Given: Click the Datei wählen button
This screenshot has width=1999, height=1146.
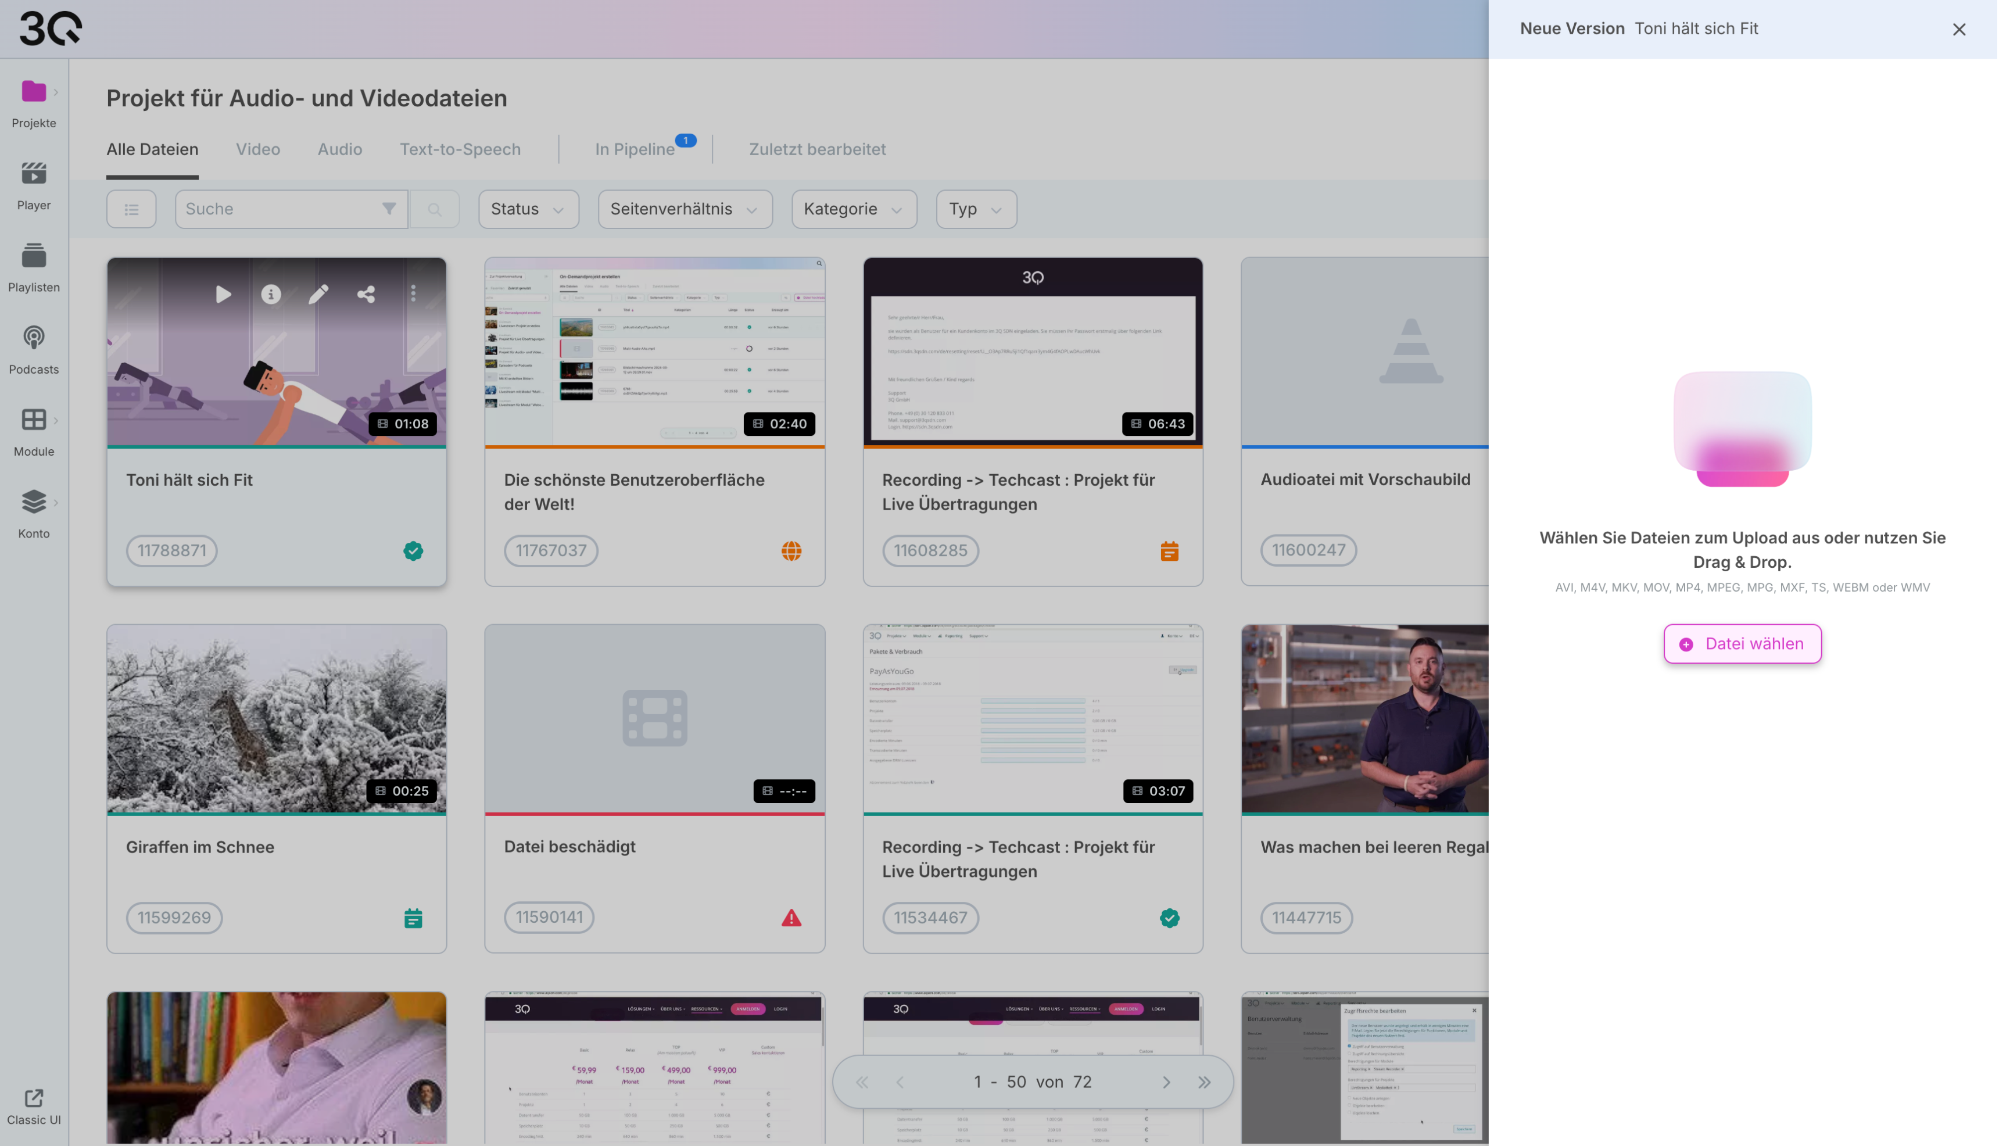Looking at the screenshot, I should tap(1742, 644).
